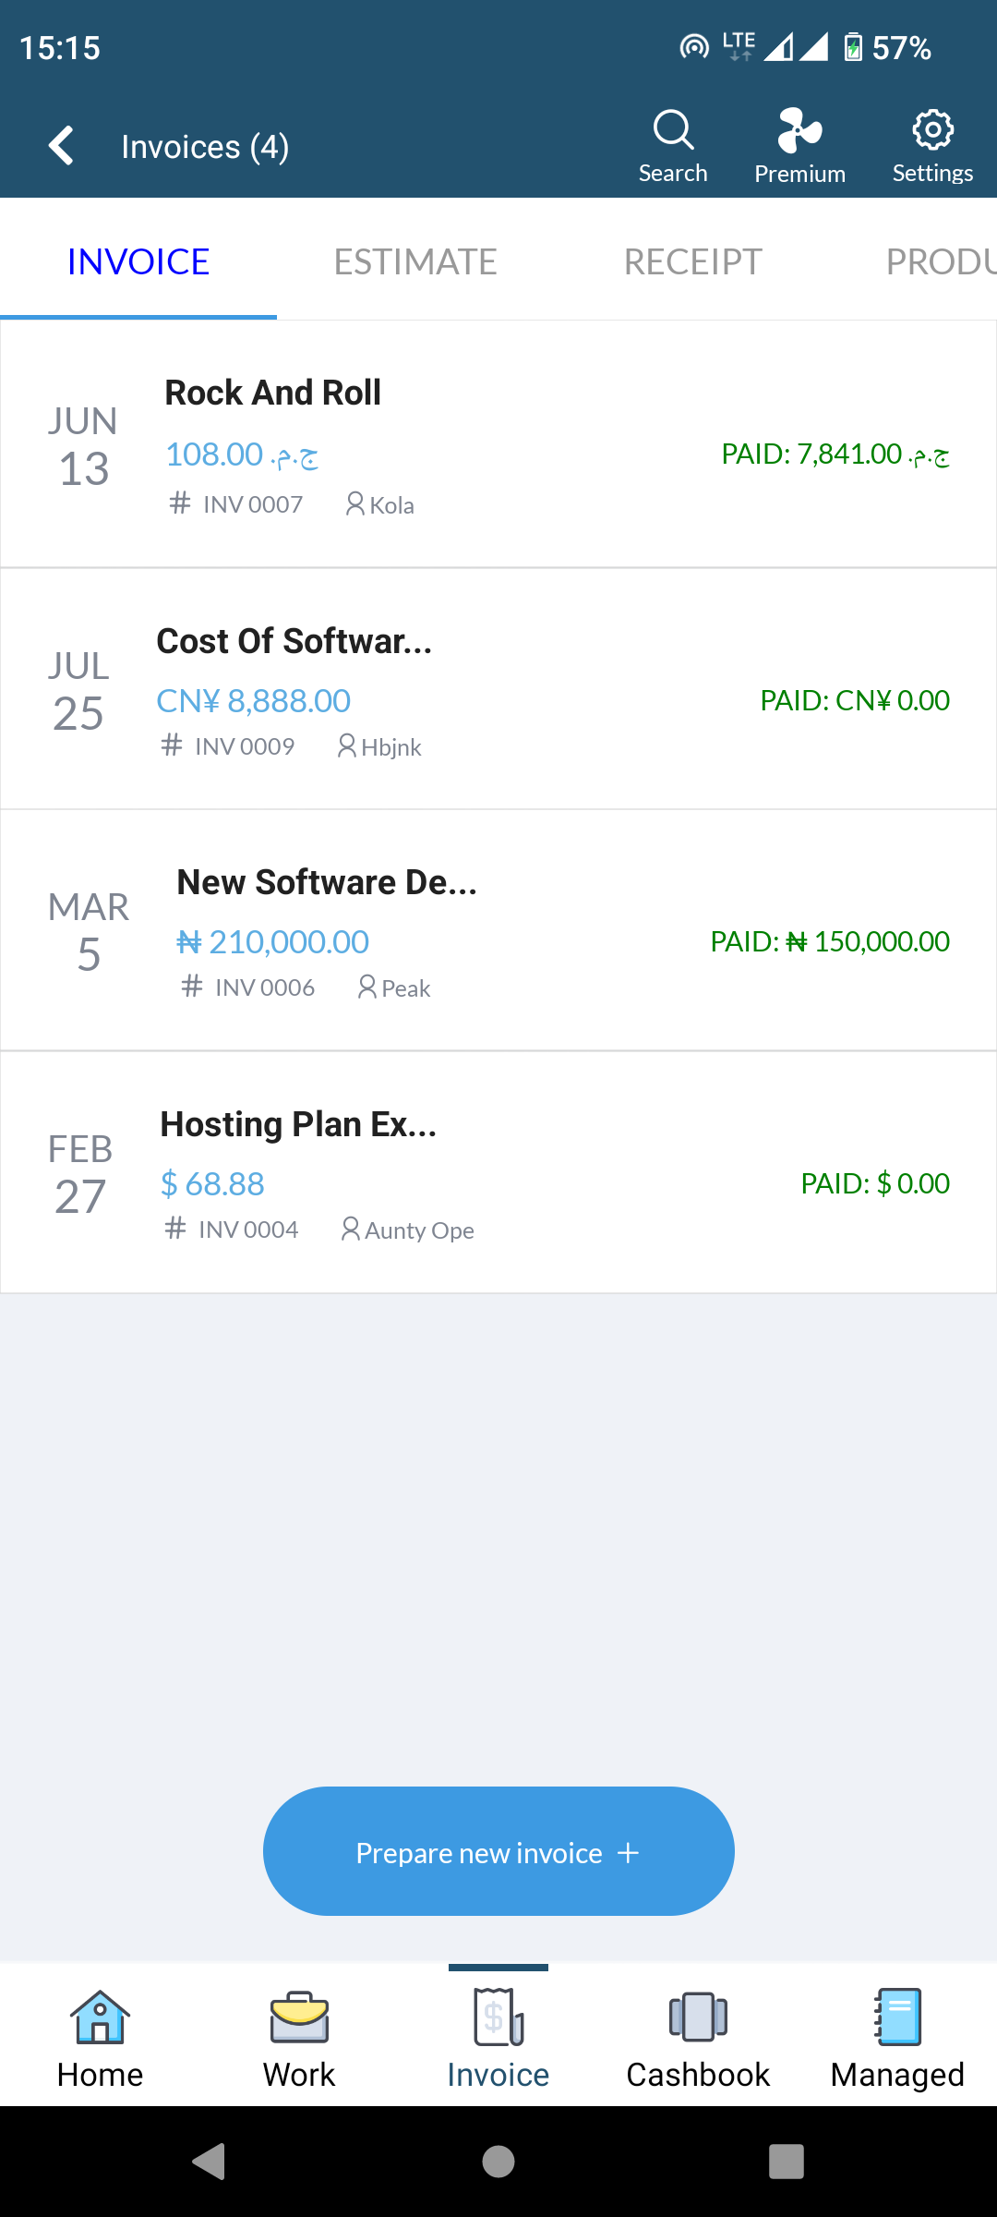Open Hosting Plan invoice for Aunty Ope
Viewport: 997px width, 2217px height.
click(498, 1173)
